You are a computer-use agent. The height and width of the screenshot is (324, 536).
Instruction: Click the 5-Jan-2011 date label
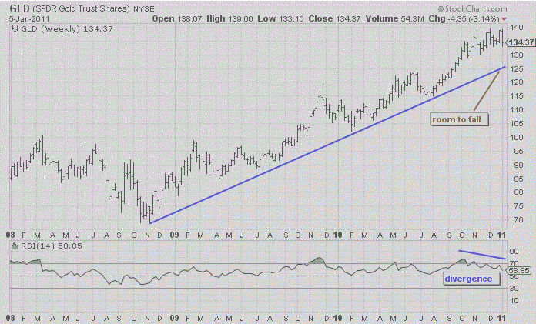(29, 18)
